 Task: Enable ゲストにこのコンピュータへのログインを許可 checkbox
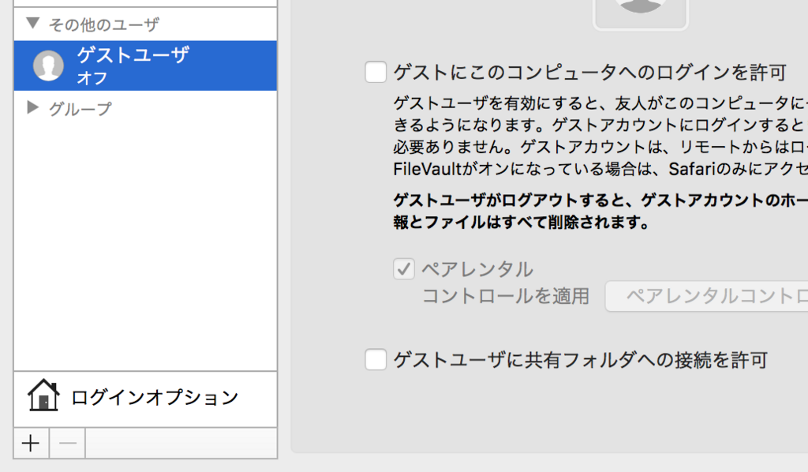376,72
